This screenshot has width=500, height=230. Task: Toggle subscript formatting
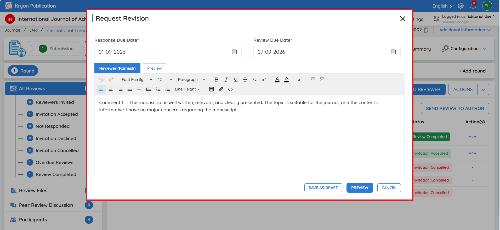(254, 80)
